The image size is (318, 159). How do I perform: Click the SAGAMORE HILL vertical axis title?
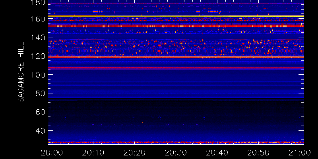click(21, 72)
